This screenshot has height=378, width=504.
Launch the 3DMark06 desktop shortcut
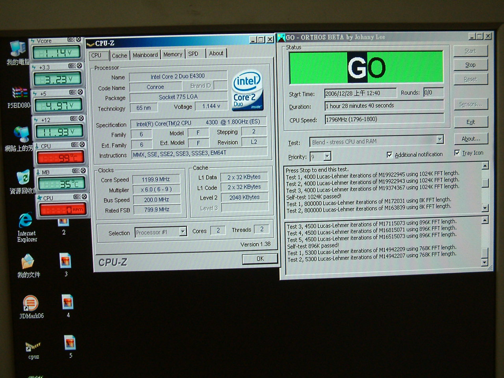coord(31,303)
